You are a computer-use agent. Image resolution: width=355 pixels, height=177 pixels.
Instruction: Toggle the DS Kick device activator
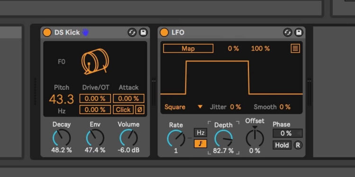click(47, 33)
